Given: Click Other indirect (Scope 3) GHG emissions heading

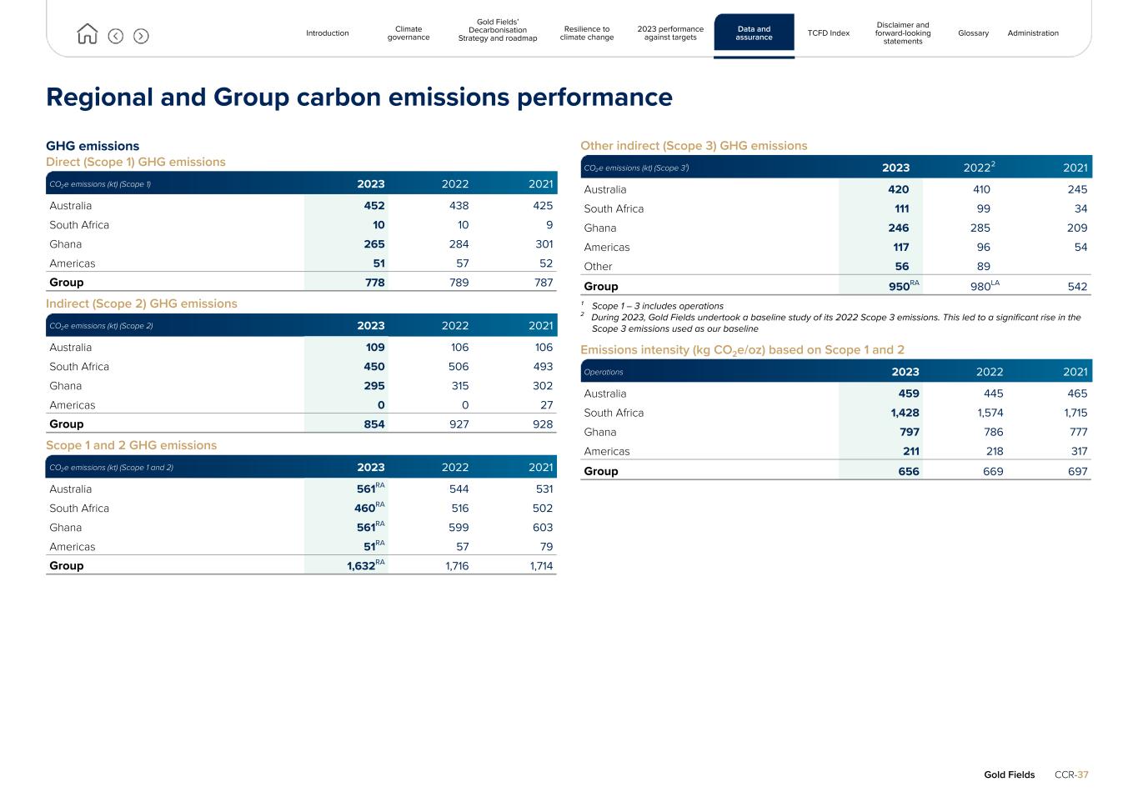Looking at the screenshot, I should (x=694, y=146).
